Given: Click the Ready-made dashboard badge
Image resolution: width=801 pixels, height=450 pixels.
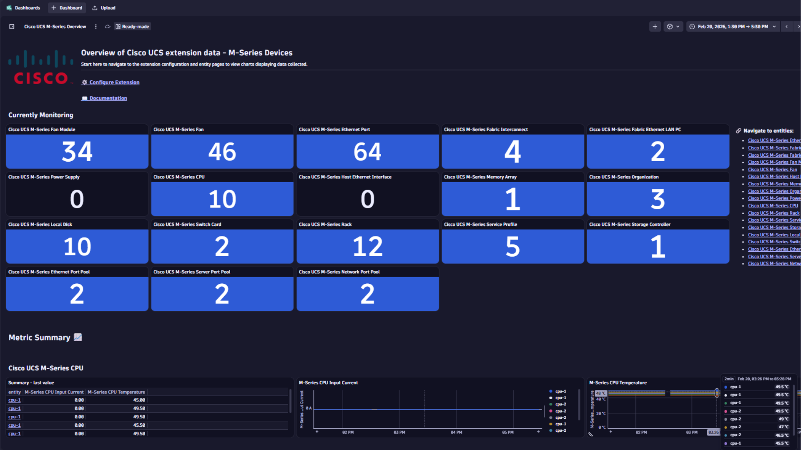Looking at the screenshot, I should (132, 26).
